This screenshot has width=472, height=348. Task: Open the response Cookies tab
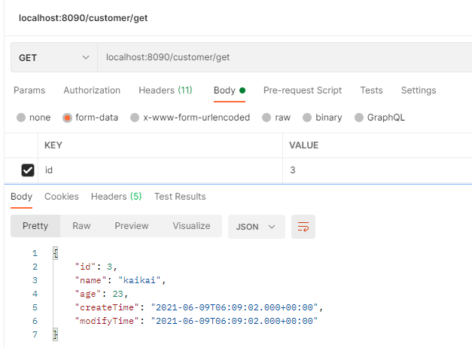[62, 197]
